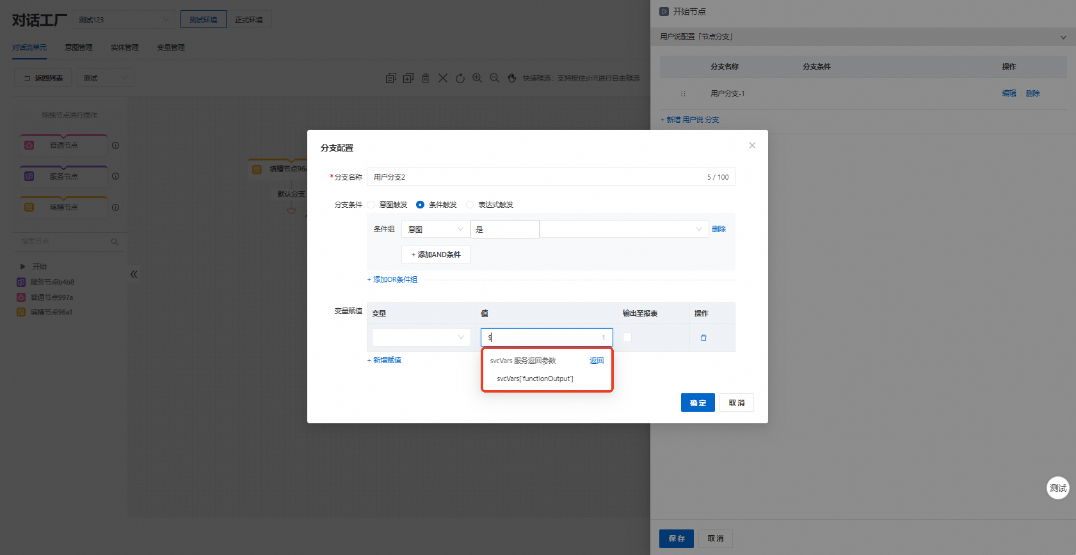1076x555 pixels.
Task: Click the 值 input containing $
Action: (x=547, y=337)
